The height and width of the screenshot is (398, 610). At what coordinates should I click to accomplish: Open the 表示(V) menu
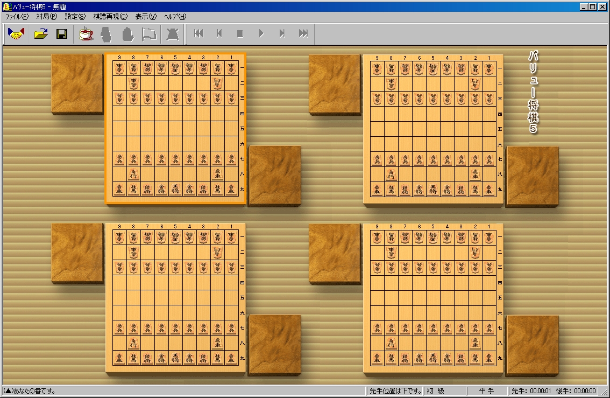pyautogui.click(x=146, y=17)
